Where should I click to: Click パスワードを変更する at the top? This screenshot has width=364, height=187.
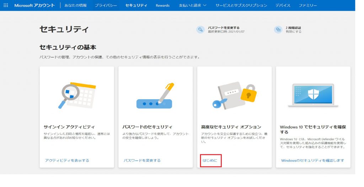[x=224, y=28]
